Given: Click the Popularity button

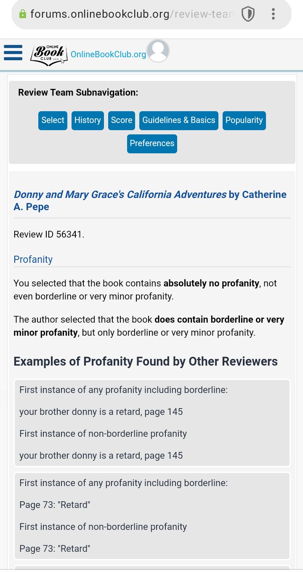Looking at the screenshot, I should [244, 120].
